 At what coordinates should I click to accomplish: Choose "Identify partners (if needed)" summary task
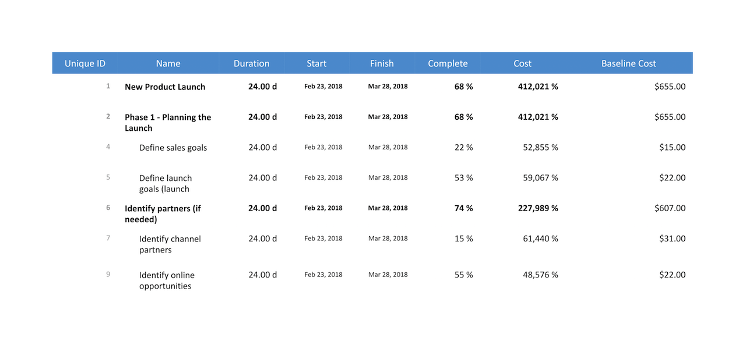click(x=163, y=213)
